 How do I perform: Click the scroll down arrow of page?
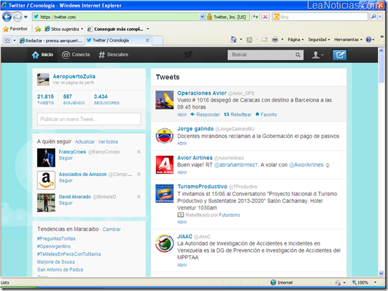coord(381,273)
